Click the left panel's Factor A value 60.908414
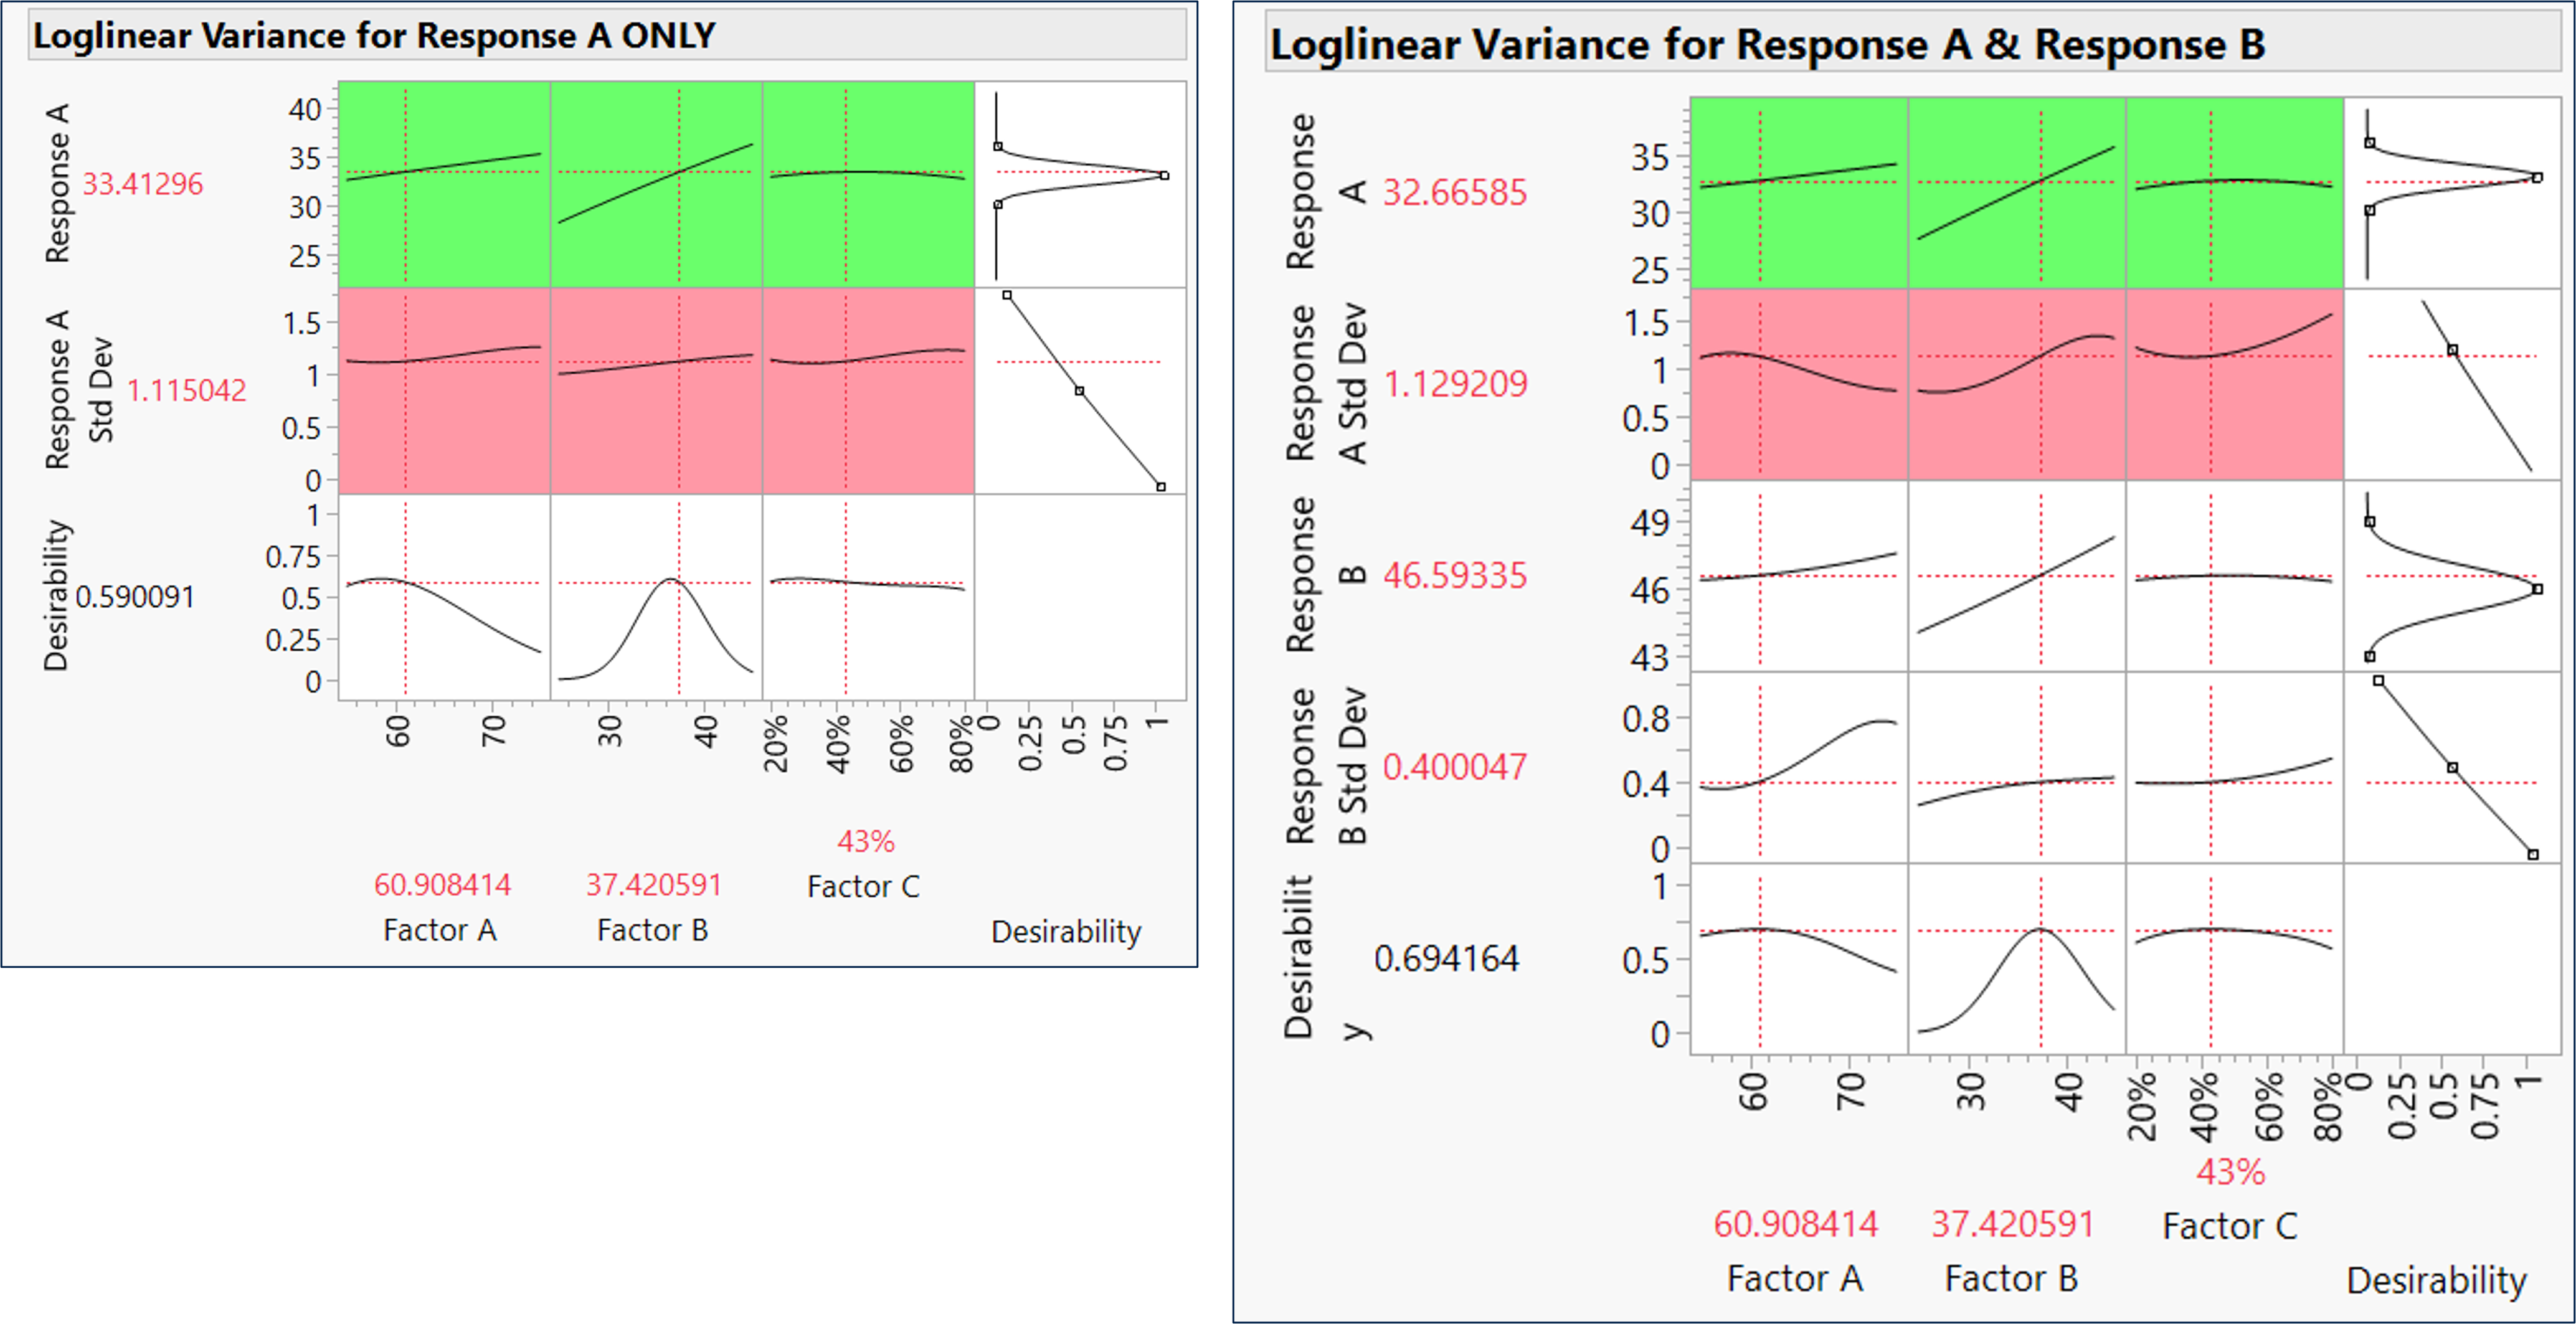 [442, 884]
